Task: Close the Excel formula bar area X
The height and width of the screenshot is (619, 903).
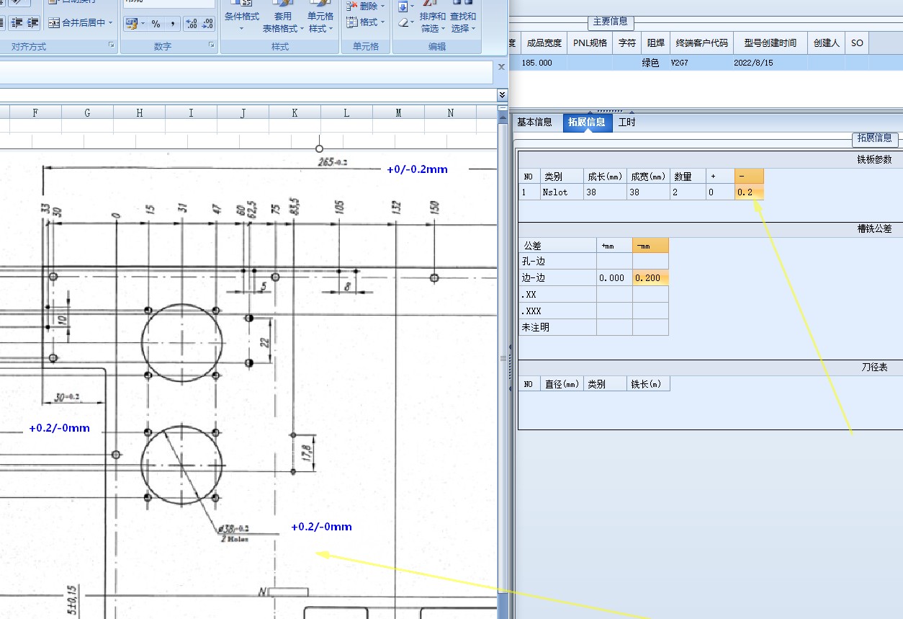Action: (x=501, y=67)
